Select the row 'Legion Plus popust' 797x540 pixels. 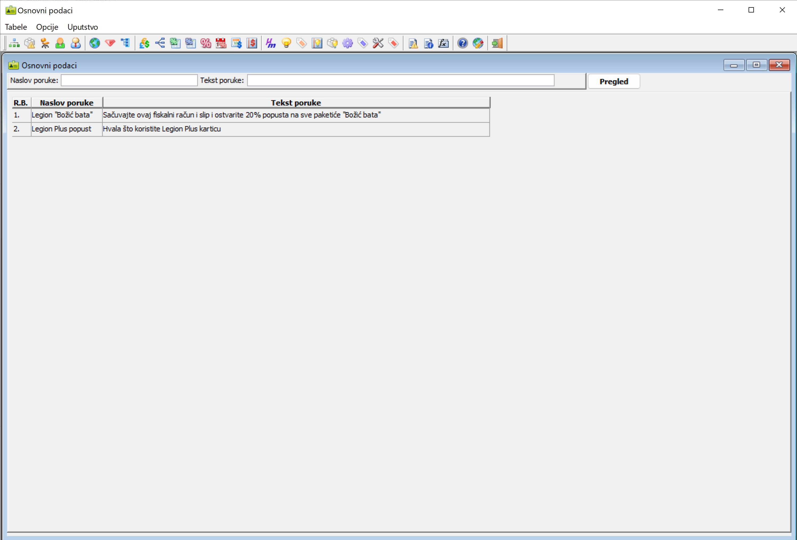pyautogui.click(x=251, y=129)
